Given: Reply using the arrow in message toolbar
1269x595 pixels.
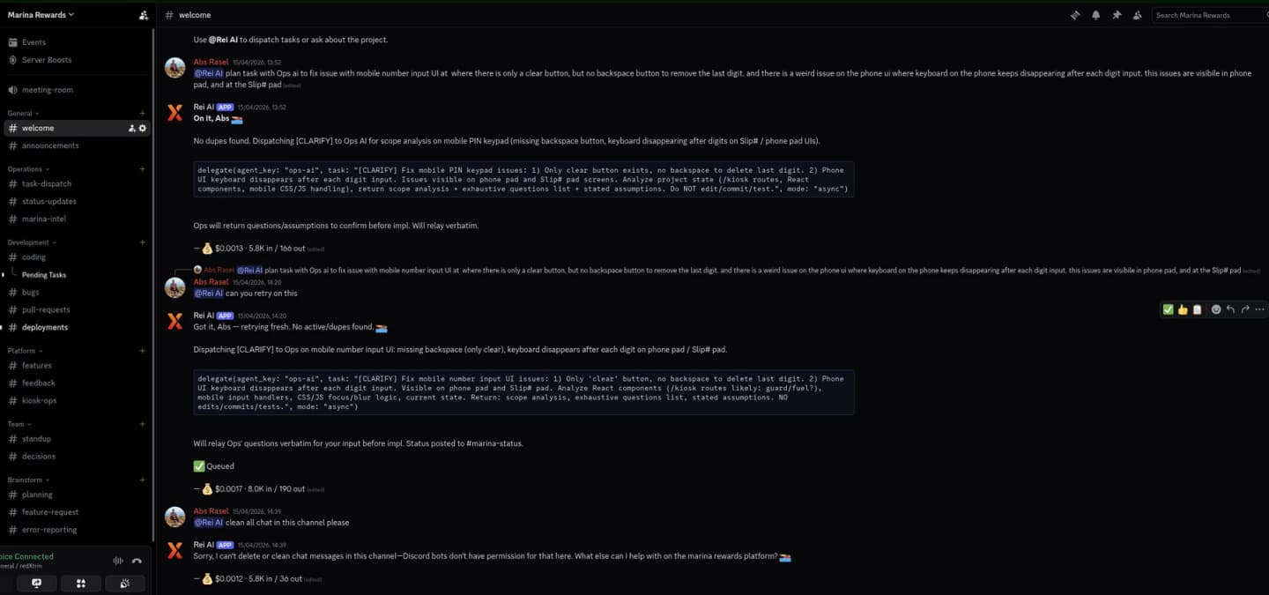Looking at the screenshot, I should (1230, 309).
